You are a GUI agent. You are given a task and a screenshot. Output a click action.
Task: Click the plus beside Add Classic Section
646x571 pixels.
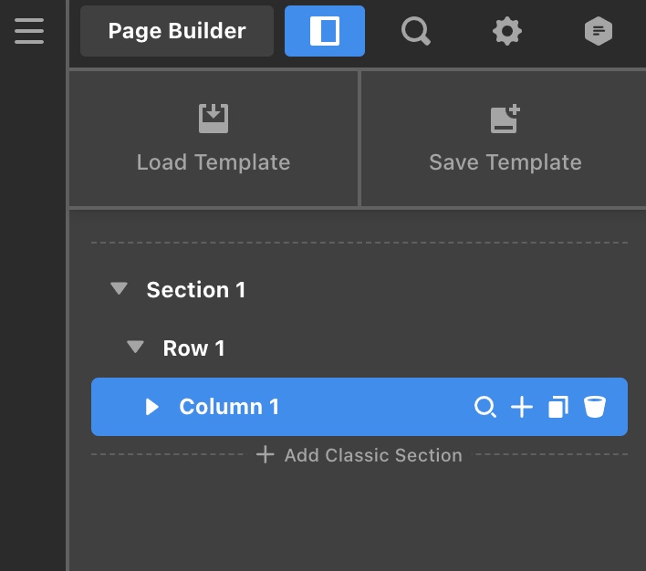pos(265,454)
